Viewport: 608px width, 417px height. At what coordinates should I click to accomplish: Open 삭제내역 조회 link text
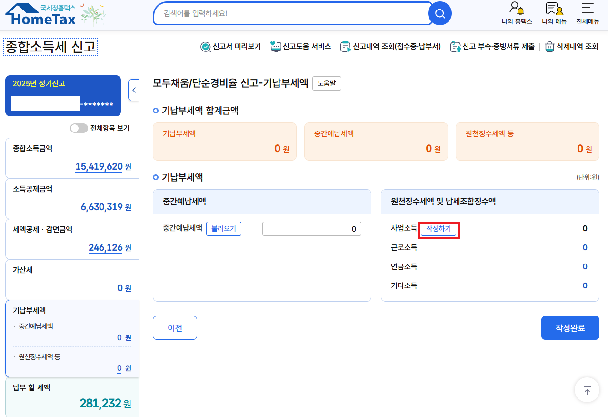(x=578, y=47)
